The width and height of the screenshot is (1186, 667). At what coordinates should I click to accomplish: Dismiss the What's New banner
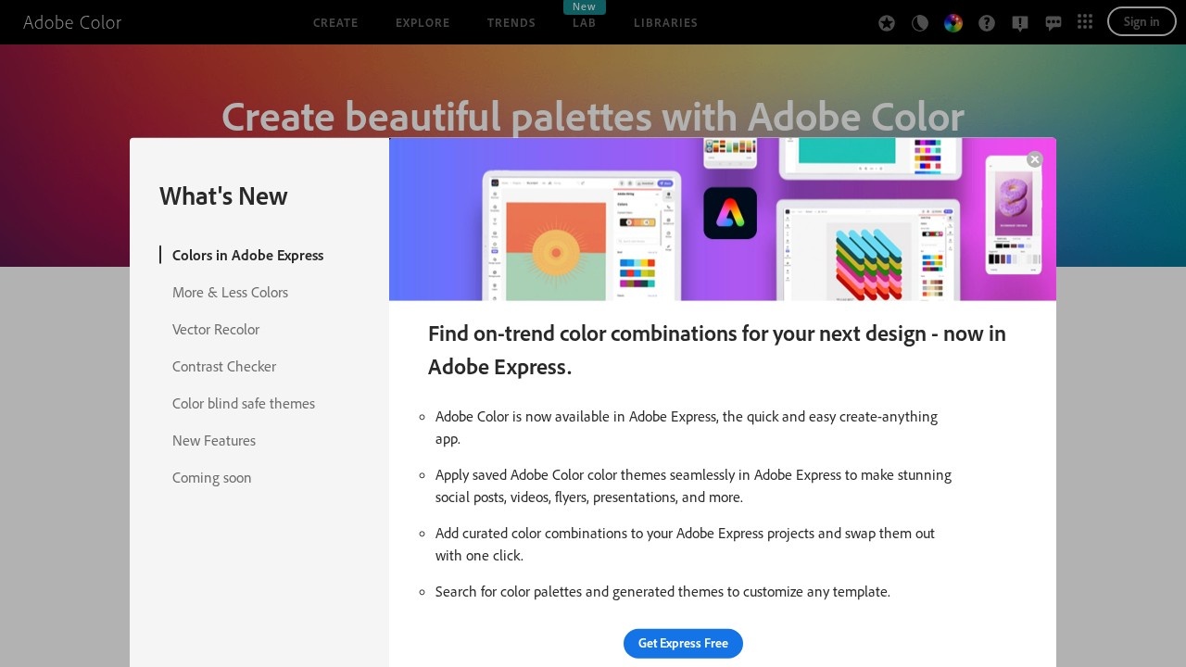(x=1034, y=159)
